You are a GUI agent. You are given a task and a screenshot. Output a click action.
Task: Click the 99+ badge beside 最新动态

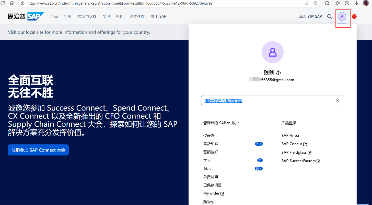point(259,144)
